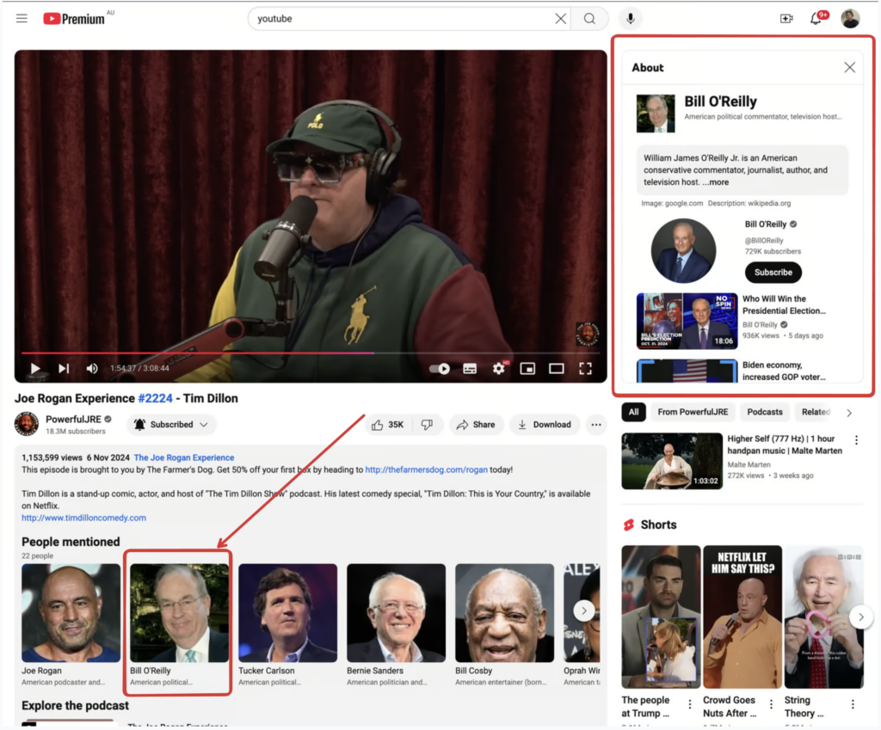
Task: Enable subtitles with the CC icon
Action: (x=470, y=368)
